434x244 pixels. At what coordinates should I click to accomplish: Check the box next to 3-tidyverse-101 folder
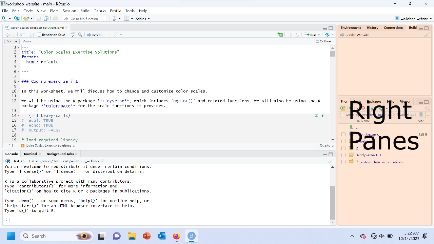[343, 155]
